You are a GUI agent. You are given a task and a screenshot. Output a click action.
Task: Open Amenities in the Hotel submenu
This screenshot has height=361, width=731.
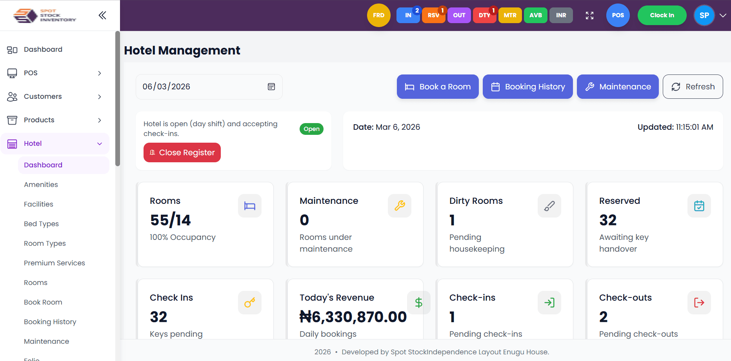41,185
